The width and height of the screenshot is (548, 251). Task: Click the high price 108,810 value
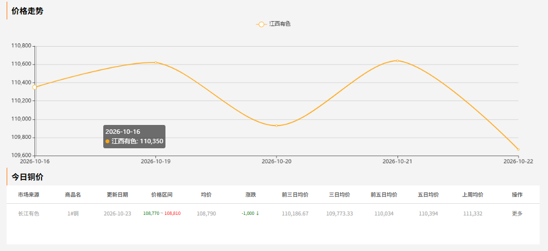[x=173, y=213]
